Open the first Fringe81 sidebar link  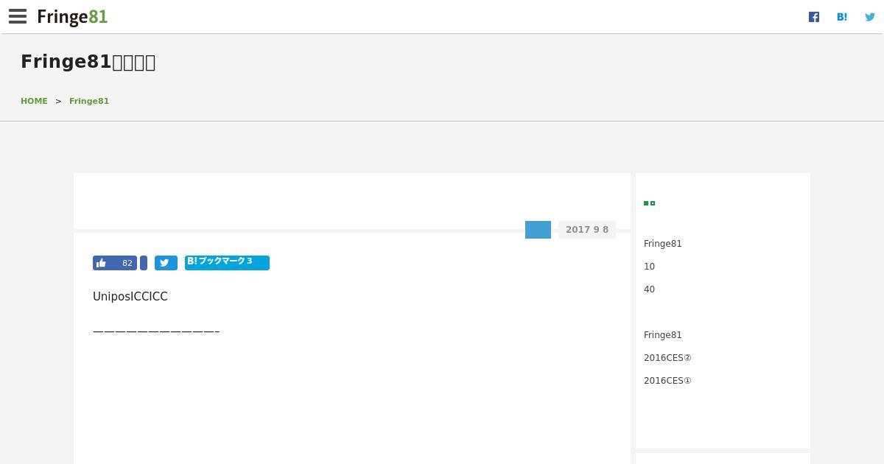tap(663, 244)
